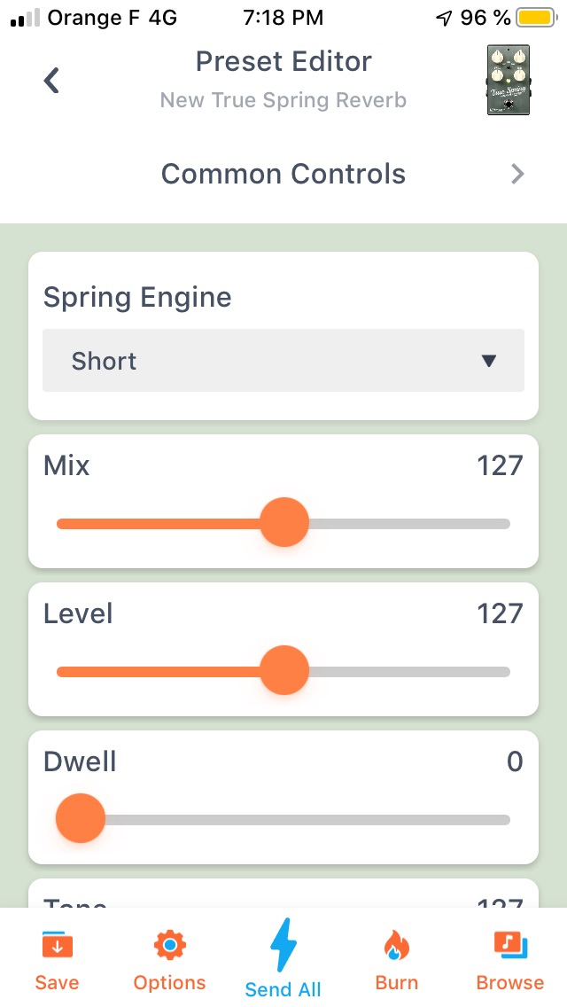The height and width of the screenshot is (1007, 567).
Task: Tap the Mix value 127
Action: 500,465
